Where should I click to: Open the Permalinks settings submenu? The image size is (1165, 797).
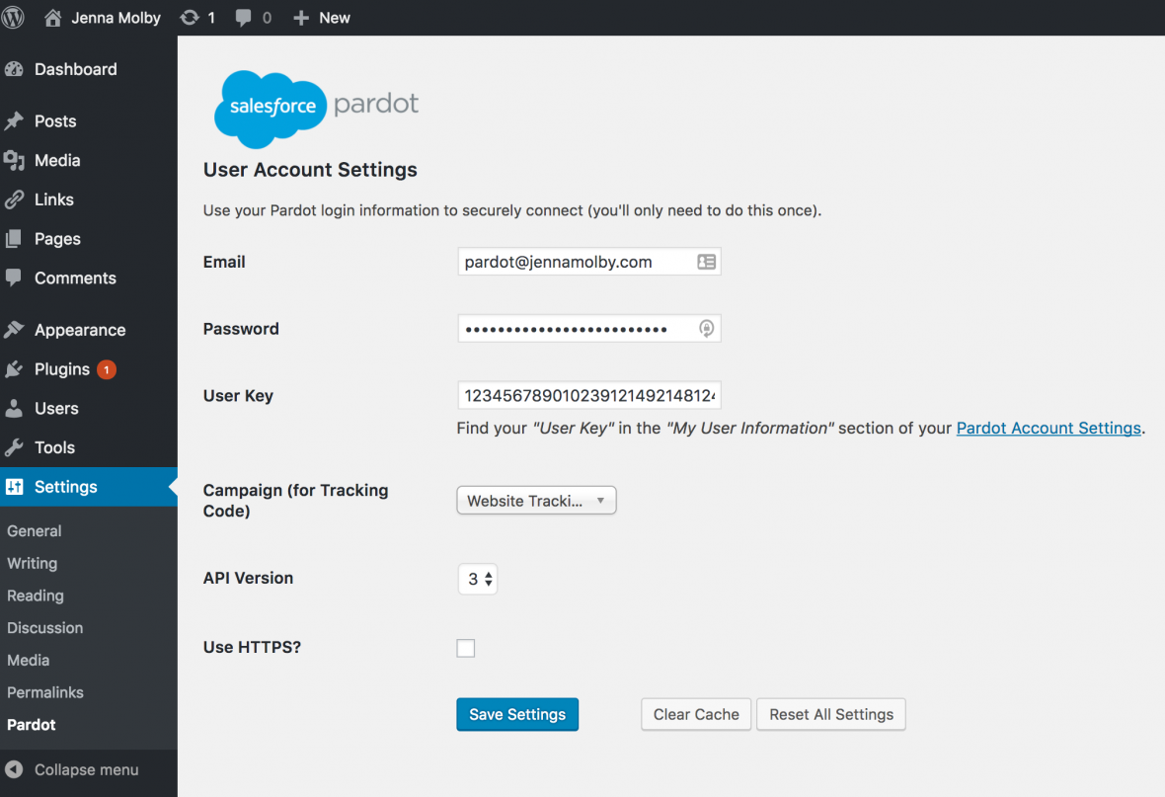tap(45, 692)
